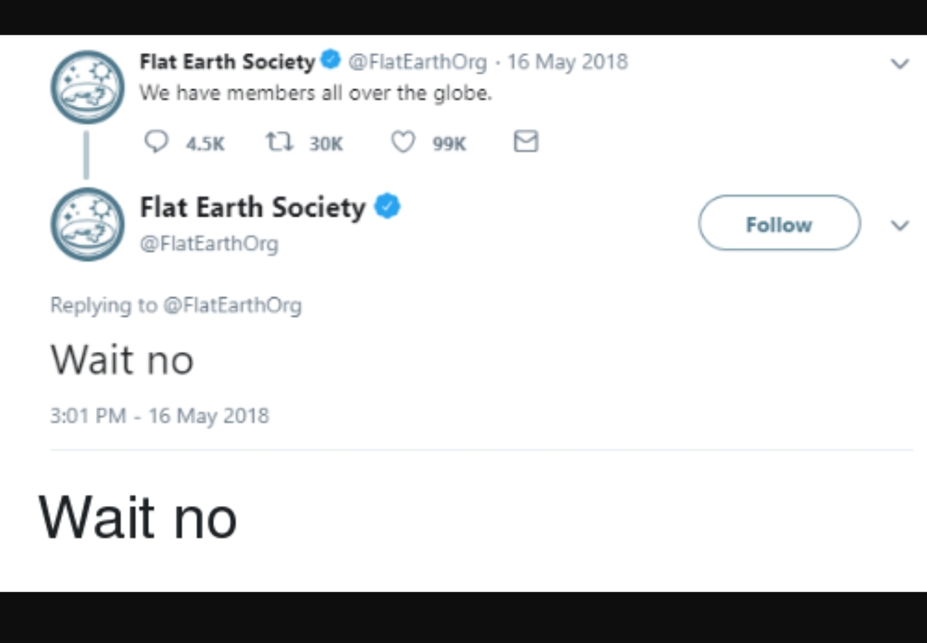The height and width of the screenshot is (643, 927).
Task: Click the @FlatEarthOrg handle under the large name
Action: click(x=209, y=244)
